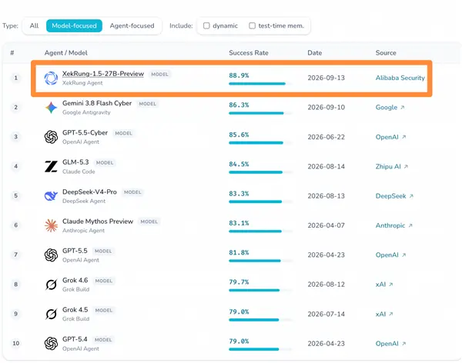Click the Claude Mythos Preview logo
The height and width of the screenshot is (363, 462).
click(x=51, y=225)
